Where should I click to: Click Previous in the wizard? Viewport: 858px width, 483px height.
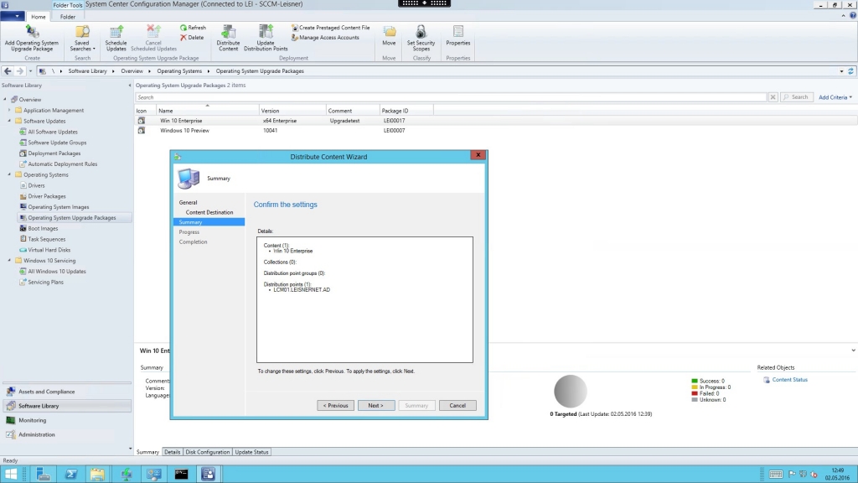pos(335,405)
